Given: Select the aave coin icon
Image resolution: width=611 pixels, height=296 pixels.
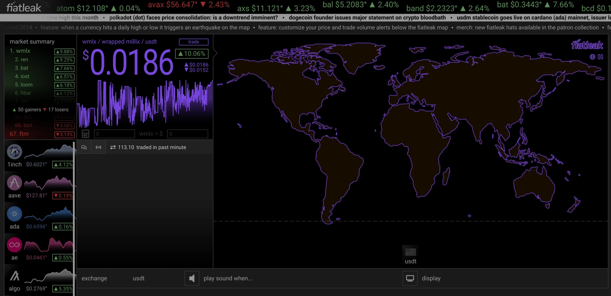Looking at the screenshot, I should click(15, 183).
